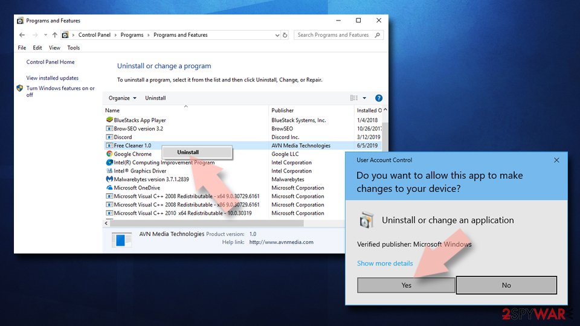Open View installed updates link
This screenshot has width=580, height=326.
tap(52, 78)
